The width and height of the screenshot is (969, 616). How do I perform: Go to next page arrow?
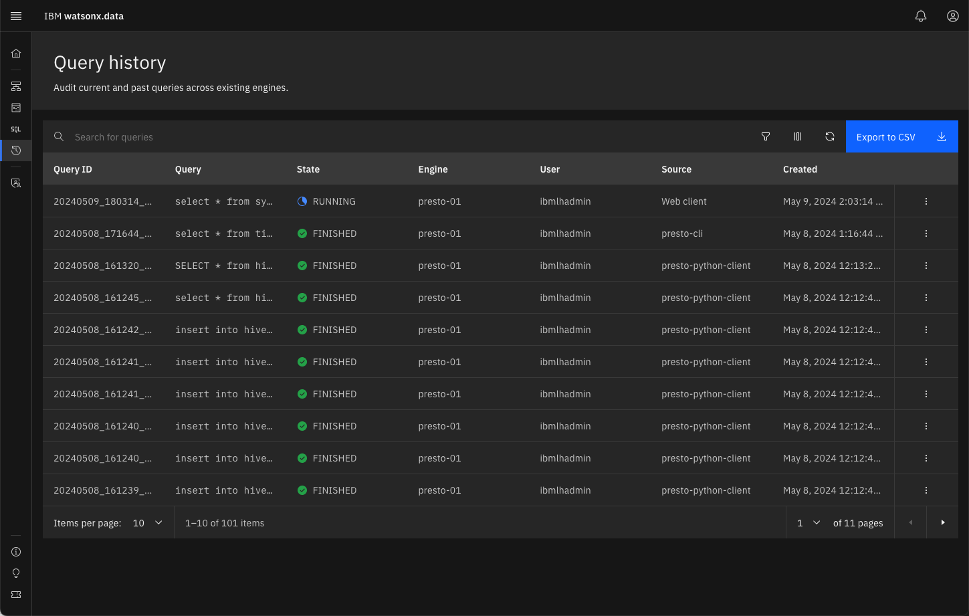point(943,523)
